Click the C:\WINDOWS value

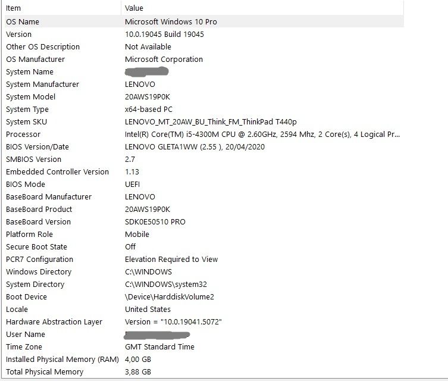click(148, 272)
